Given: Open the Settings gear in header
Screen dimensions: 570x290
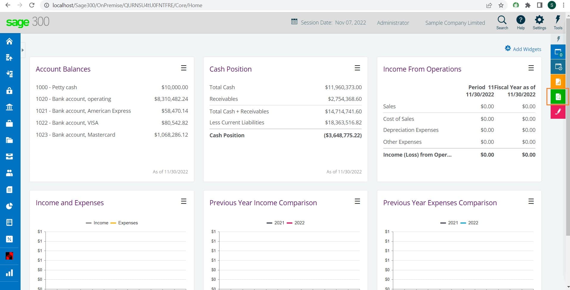Looking at the screenshot, I should pos(539,23).
